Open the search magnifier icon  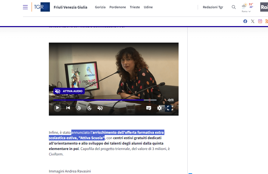tap(234, 7)
